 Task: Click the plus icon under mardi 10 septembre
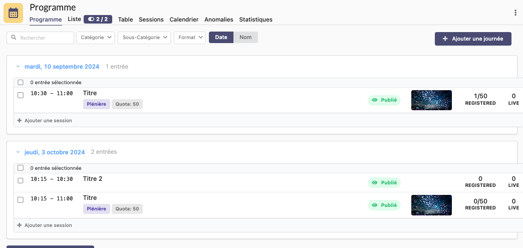[x=20, y=120]
